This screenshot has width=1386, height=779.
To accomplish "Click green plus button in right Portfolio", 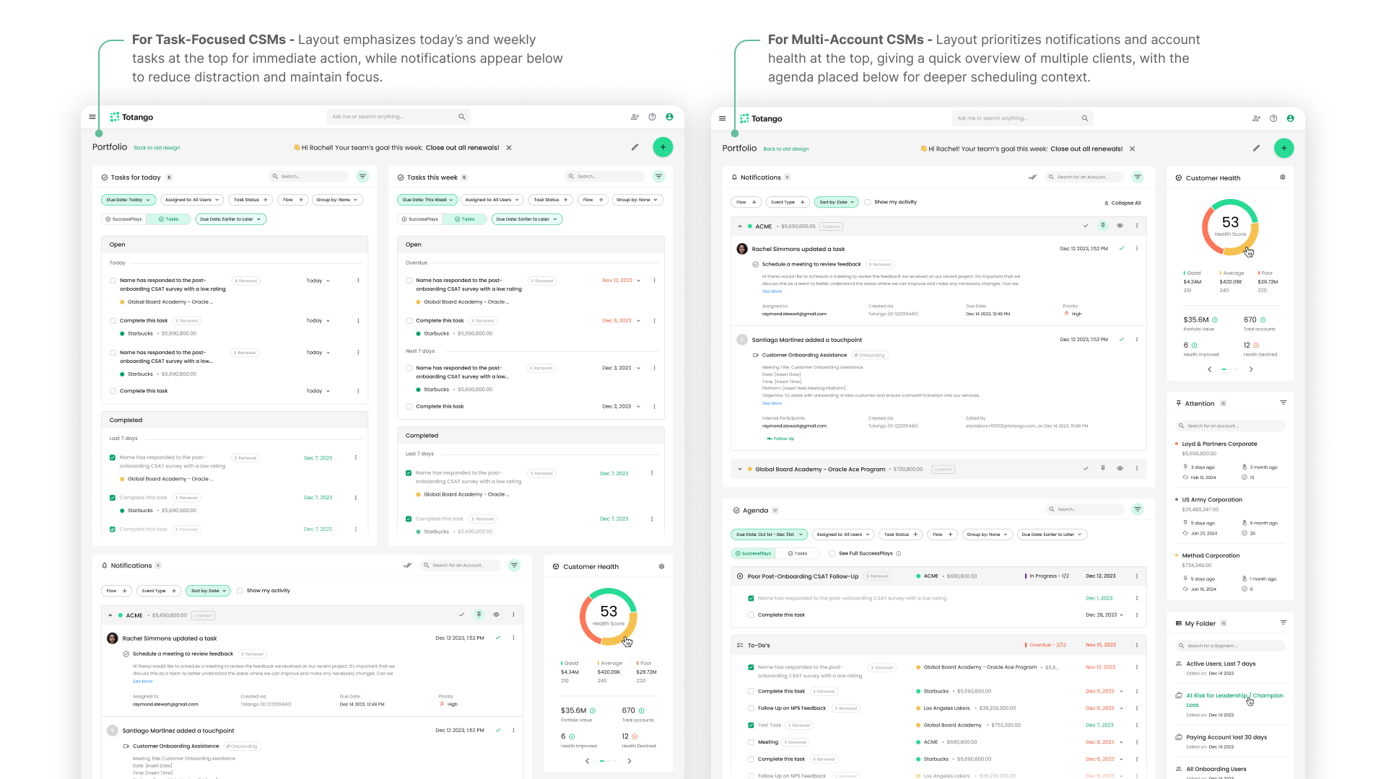I will click(x=1283, y=149).
